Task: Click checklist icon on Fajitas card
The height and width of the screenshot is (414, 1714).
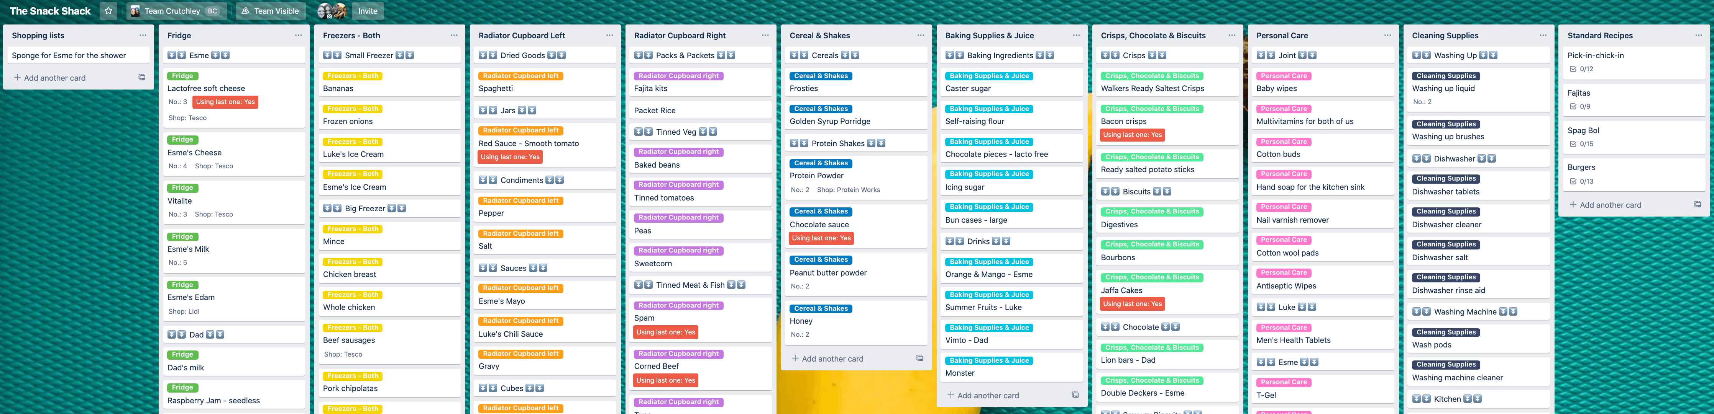Action: 1574,106
